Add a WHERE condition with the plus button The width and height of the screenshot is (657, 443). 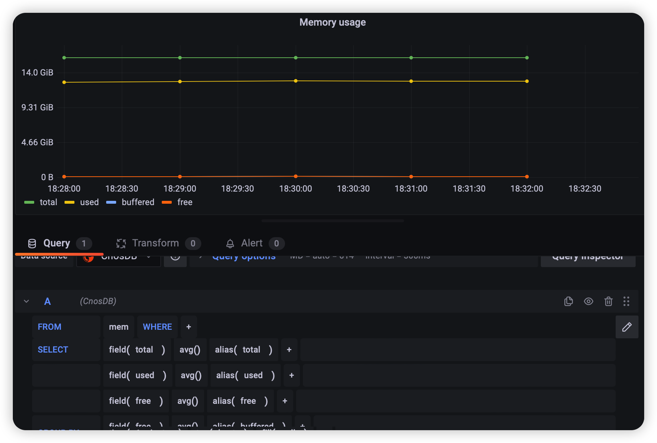click(189, 327)
